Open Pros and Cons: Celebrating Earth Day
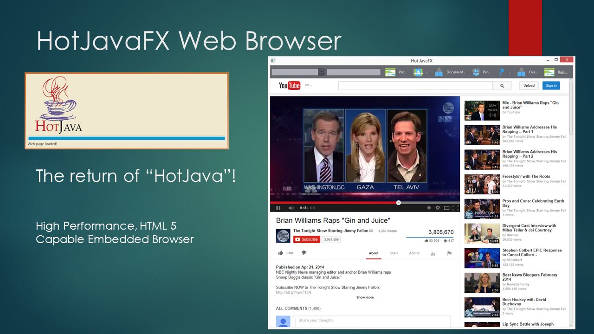The width and height of the screenshot is (594, 334). click(533, 203)
